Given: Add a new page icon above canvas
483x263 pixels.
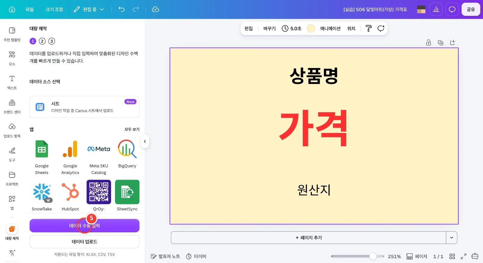Looking at the screenshot, I should tap(453, 42).
